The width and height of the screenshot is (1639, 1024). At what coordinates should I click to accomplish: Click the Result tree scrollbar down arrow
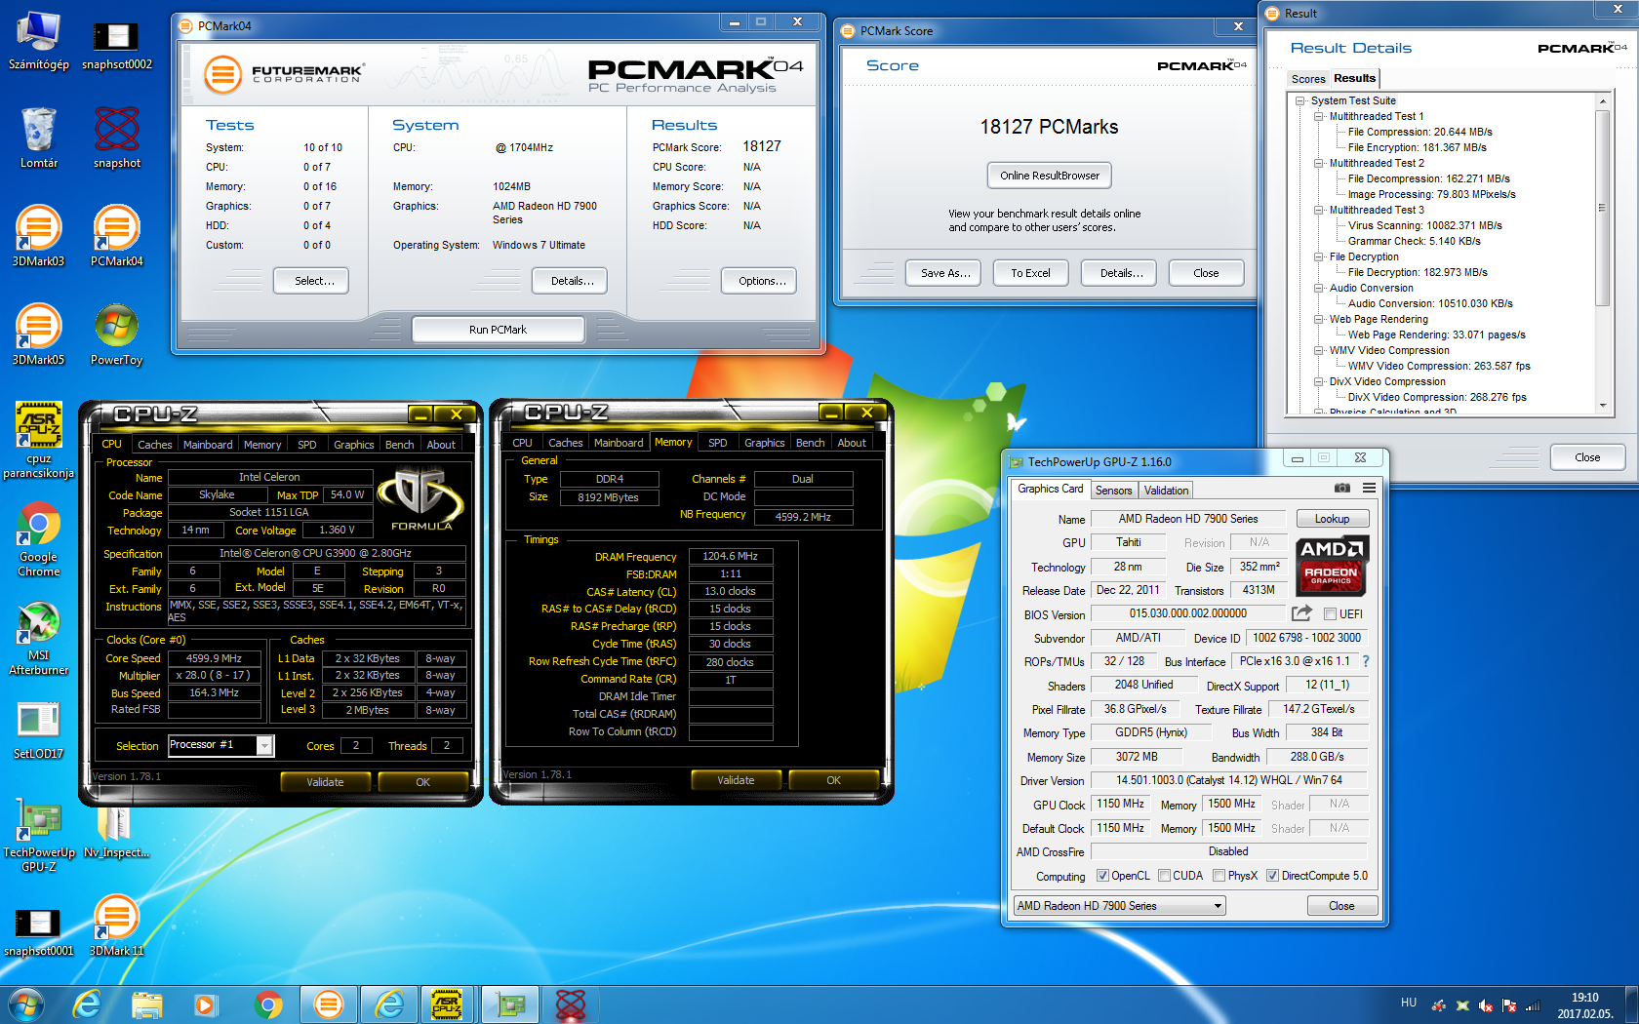coord(1602,406)
